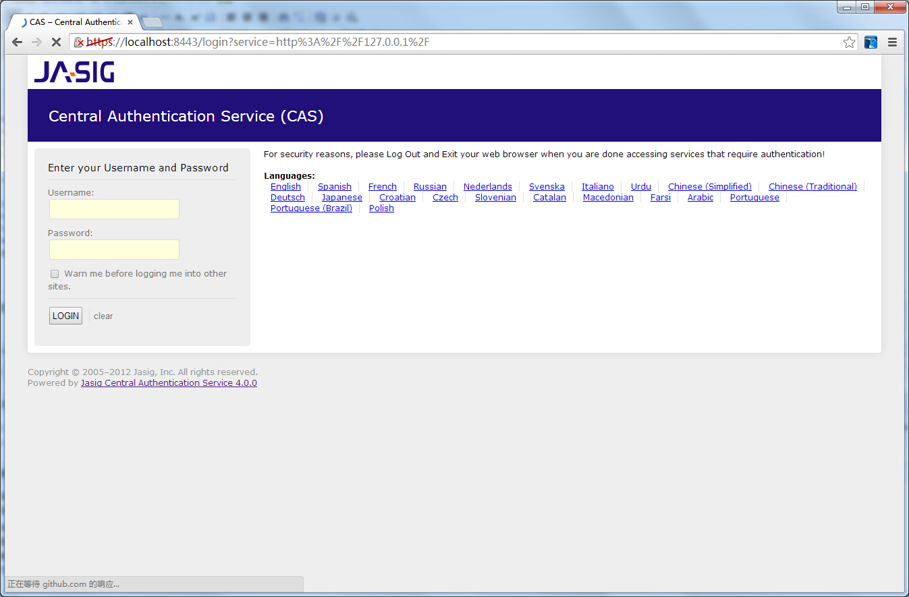This screenshot has width=909, height=597.
Task: Click into the Password field
Action: point(114,250)
